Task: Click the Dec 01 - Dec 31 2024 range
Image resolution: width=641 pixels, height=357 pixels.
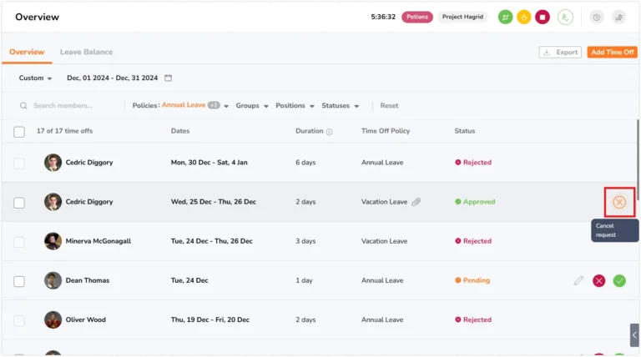Action: point(112,78)
